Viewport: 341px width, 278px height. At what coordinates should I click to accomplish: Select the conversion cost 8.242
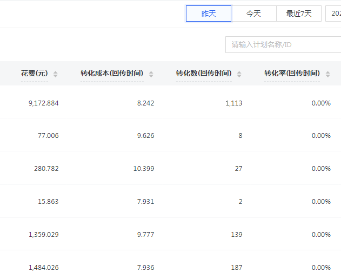click(x=145, y=103)
